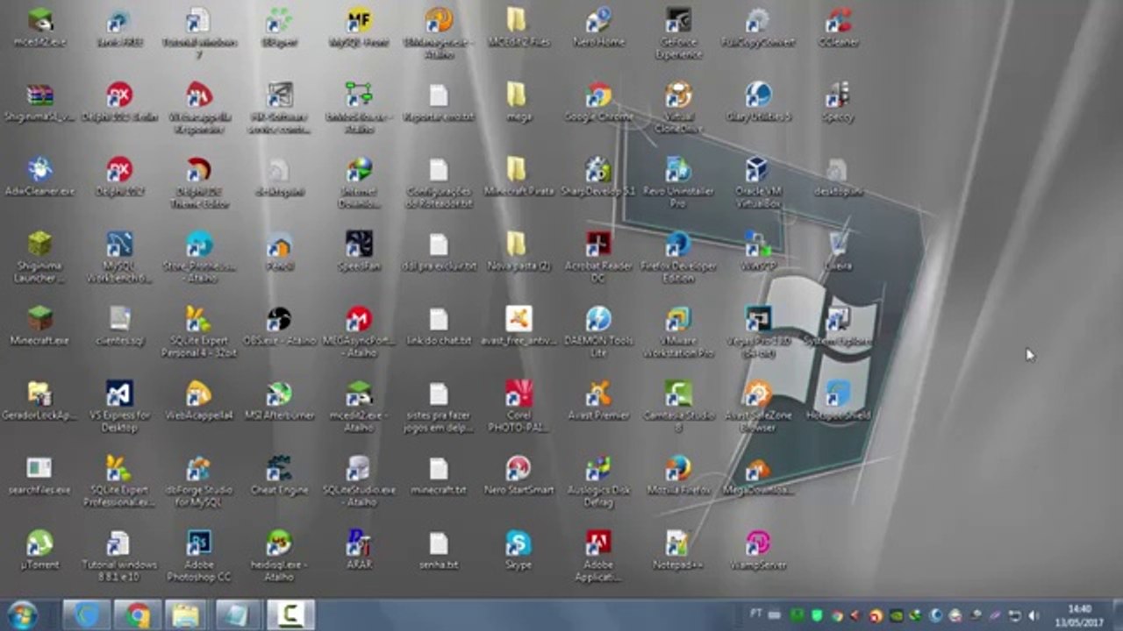The width and height of the screenshot is (1123, 631).
Task: Launch MSI Afterburner shortcut
Action: point(279,401)
